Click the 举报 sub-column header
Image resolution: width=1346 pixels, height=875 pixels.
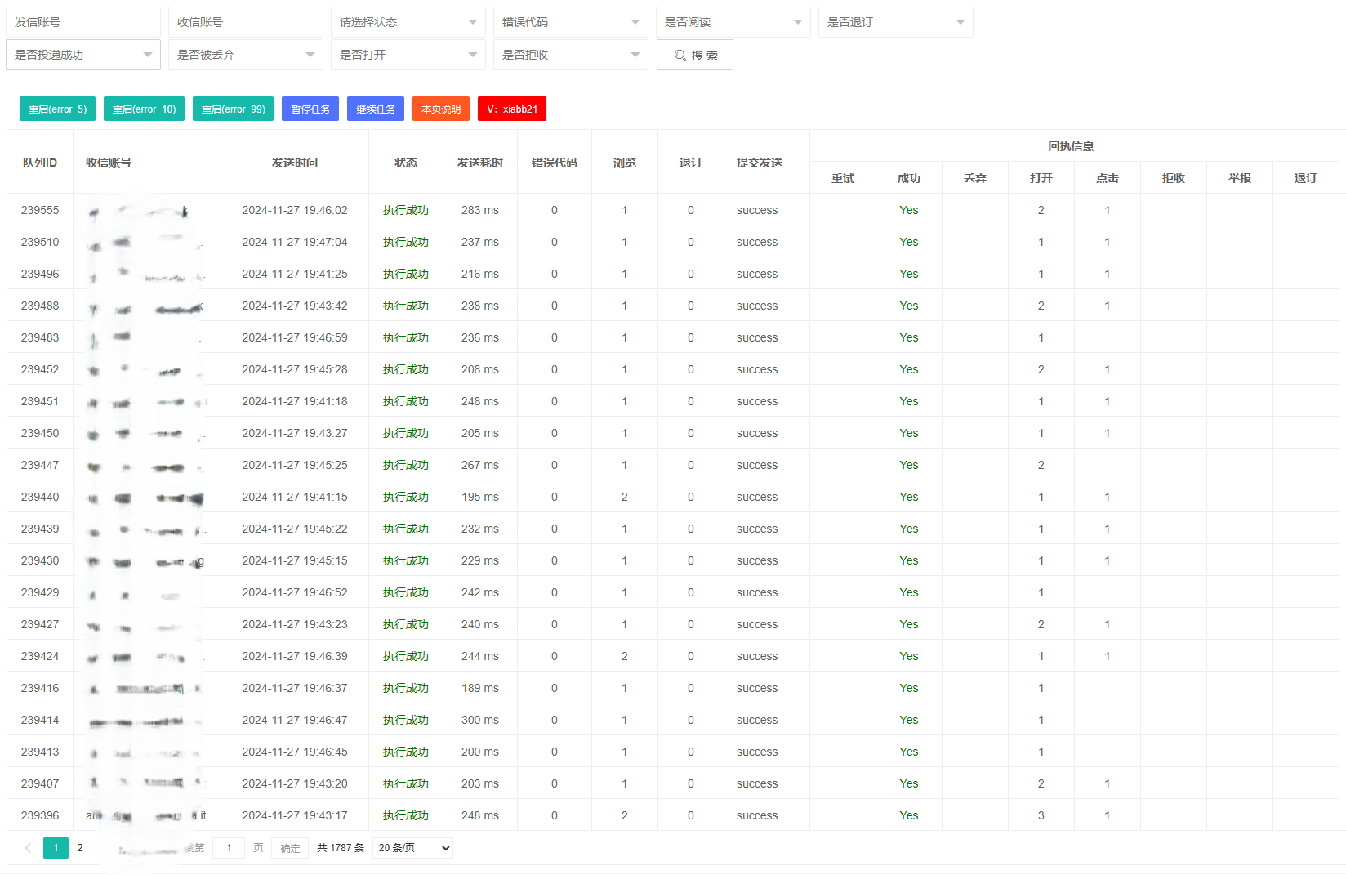pos(1240,178)
